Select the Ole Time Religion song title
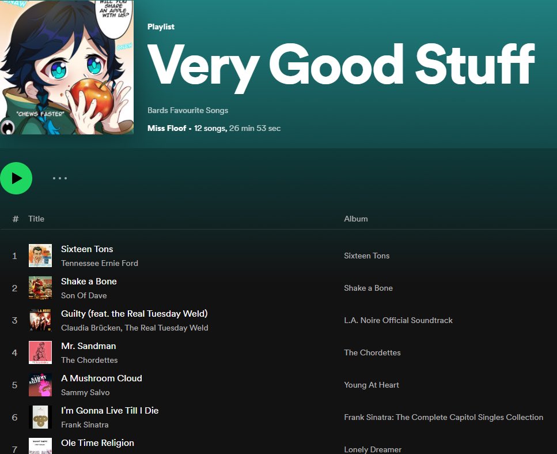This screenshot has height=454, width=557. click(x=98, y=443)
